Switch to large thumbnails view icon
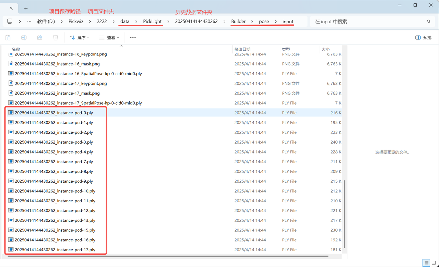The width and height of the screenshot is (439, 267). pos(433,263)
